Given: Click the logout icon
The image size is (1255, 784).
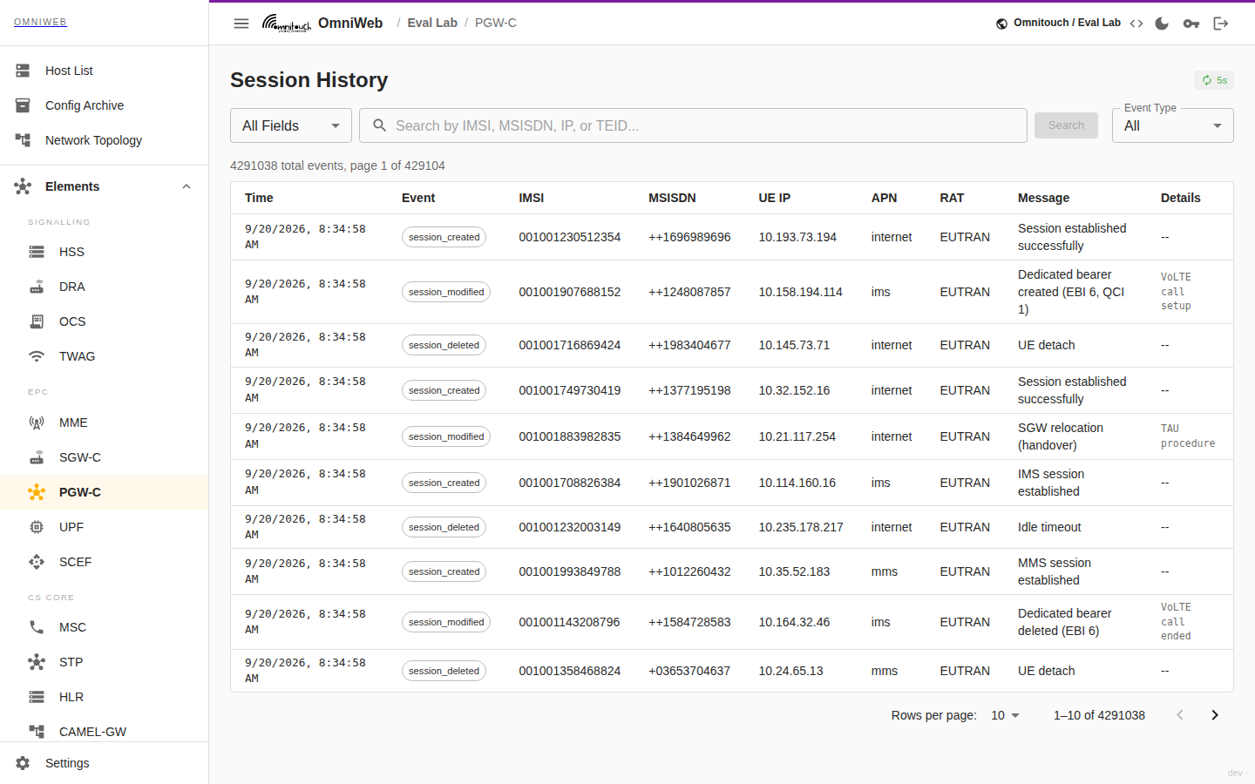Looking at the screenshot, I should pyautogui.click(x=1221, y=24).
